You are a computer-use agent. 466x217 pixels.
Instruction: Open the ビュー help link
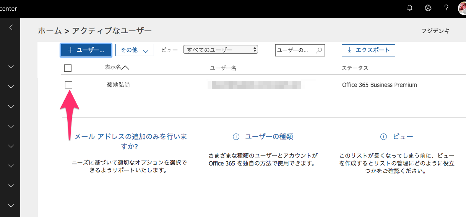[x=403, y=137]
